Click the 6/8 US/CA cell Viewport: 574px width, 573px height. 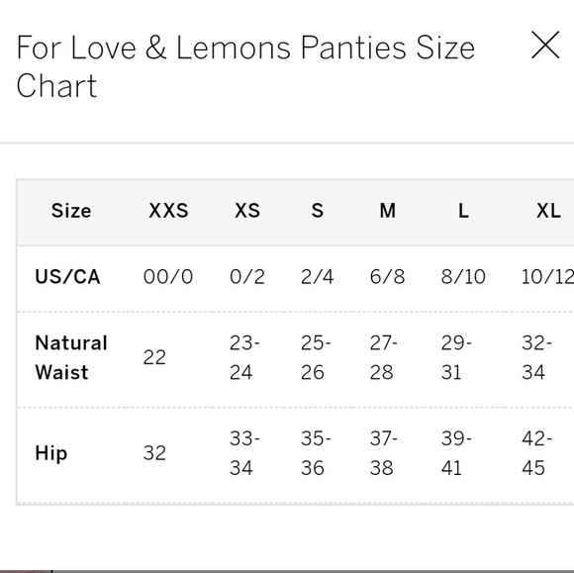tap(387, 277)
